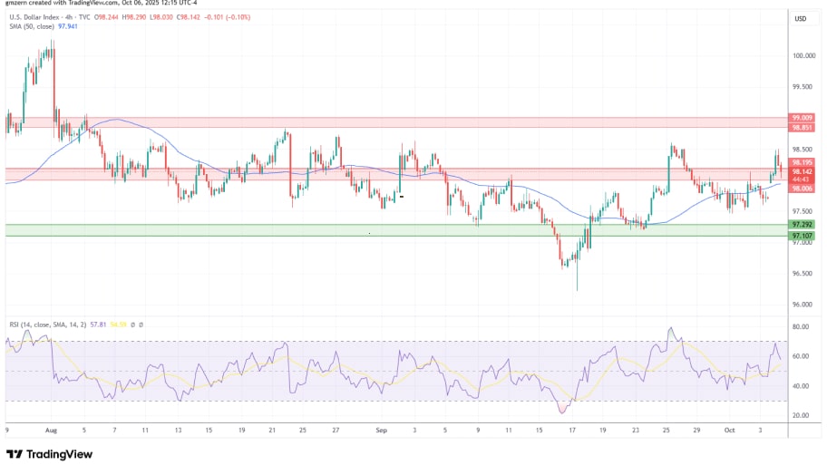Screen dimensions: 827x465
Task: Click the 98.006 price label
Action: [802, 188]
